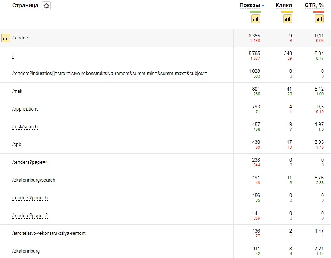Open the /msk page link
The image size is (331, 258).
tap(17, 91)
